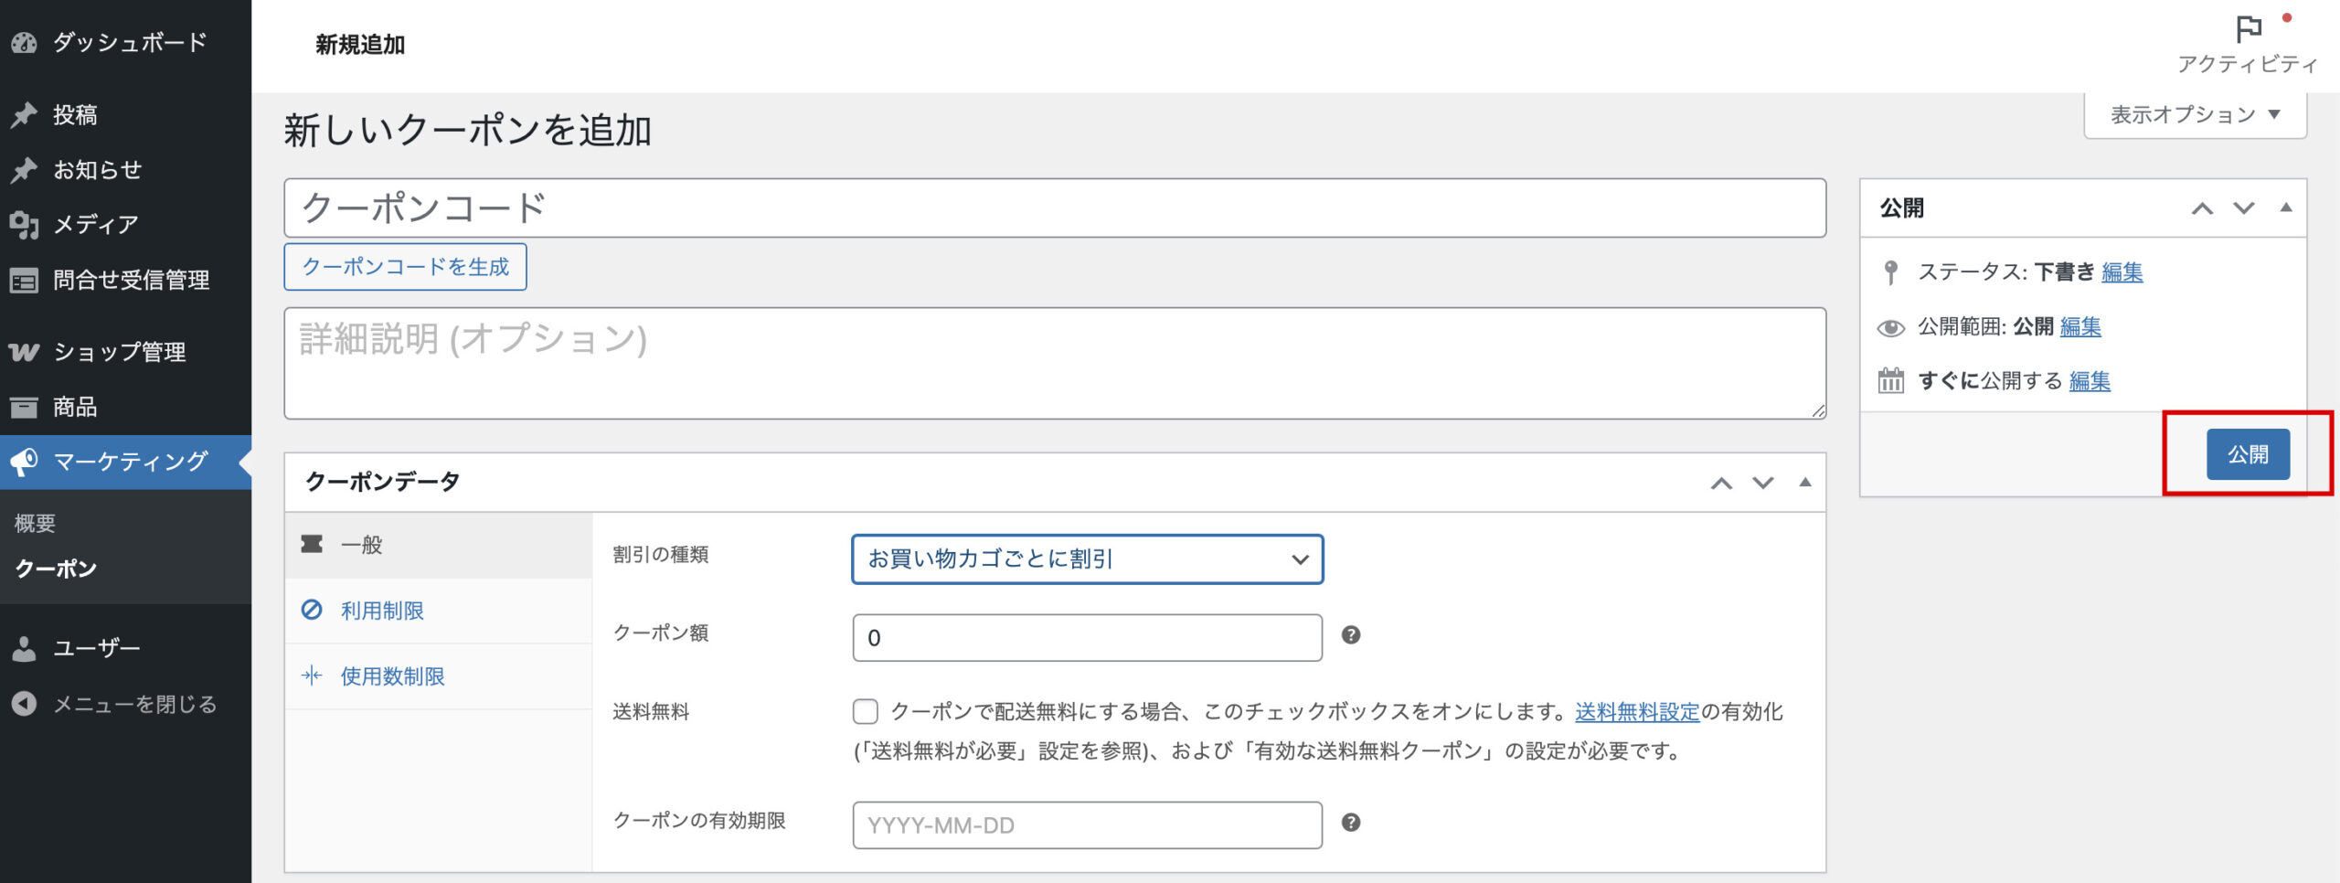Open the discount type dropdown
Screen dimensions: 2340x883
pos(1087,559)
